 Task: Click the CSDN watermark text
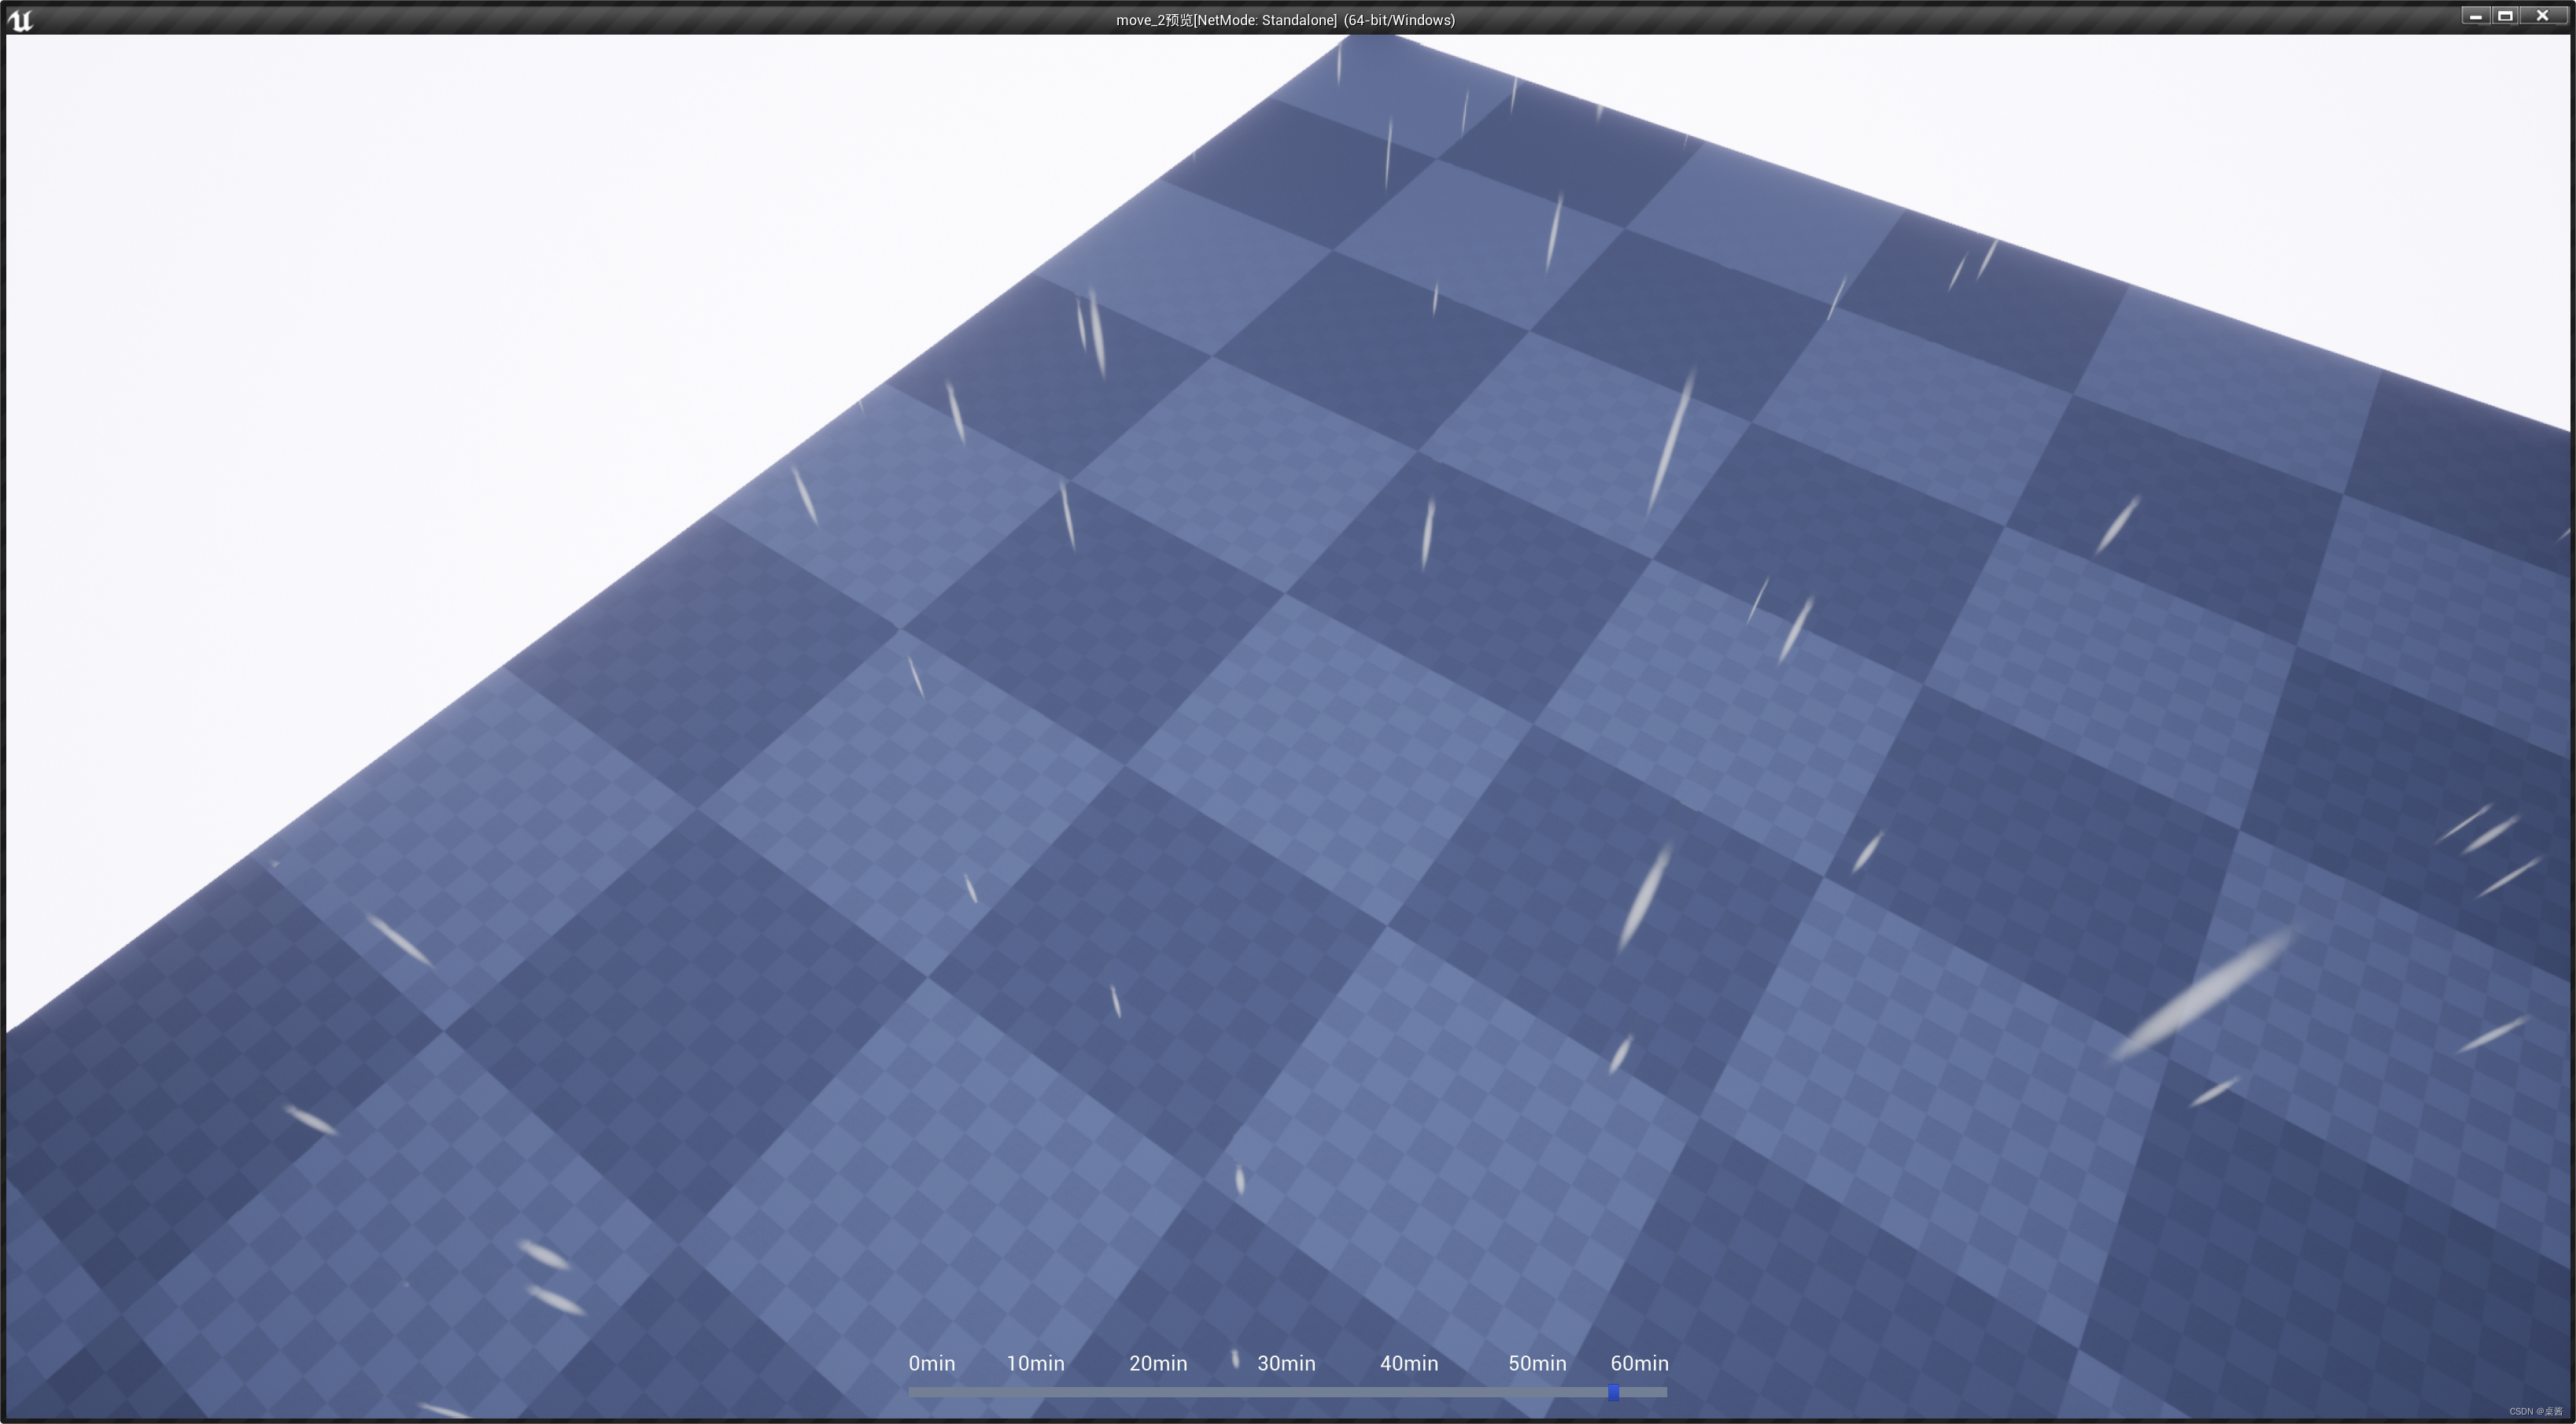2535,1412
